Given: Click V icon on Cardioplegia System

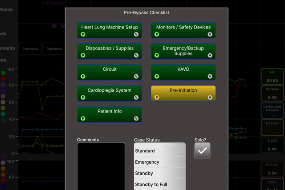Looking at the screenshot, I should tap(136, 97).
